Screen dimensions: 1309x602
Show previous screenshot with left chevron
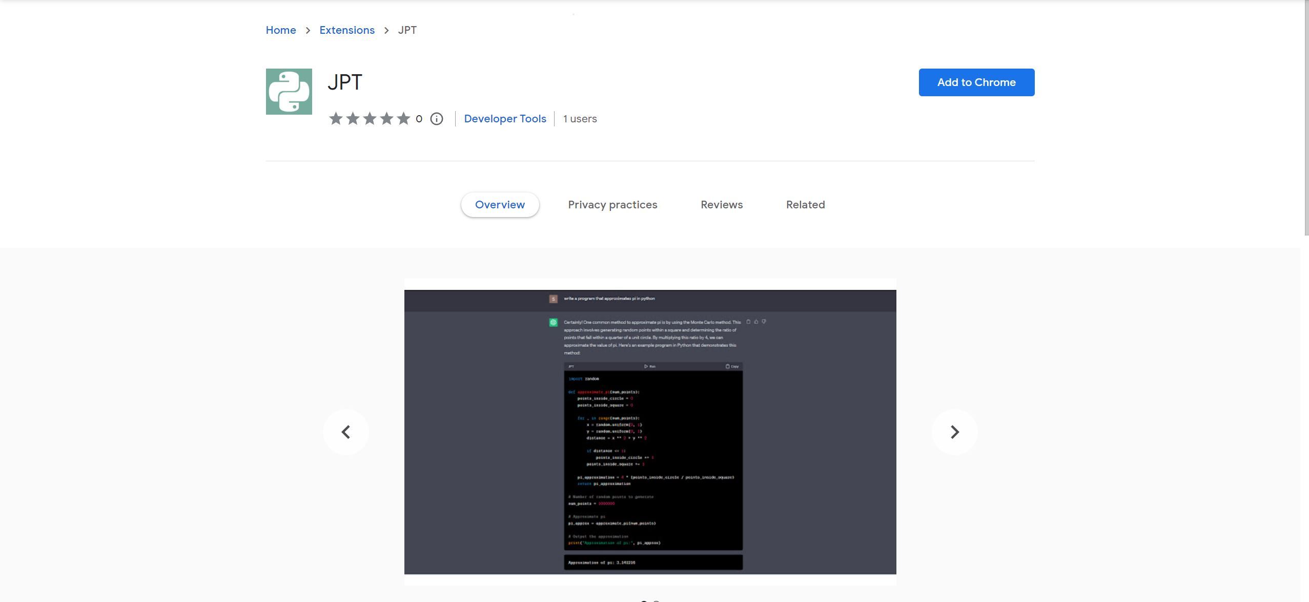pyautogui.click(x=346, y=432)
